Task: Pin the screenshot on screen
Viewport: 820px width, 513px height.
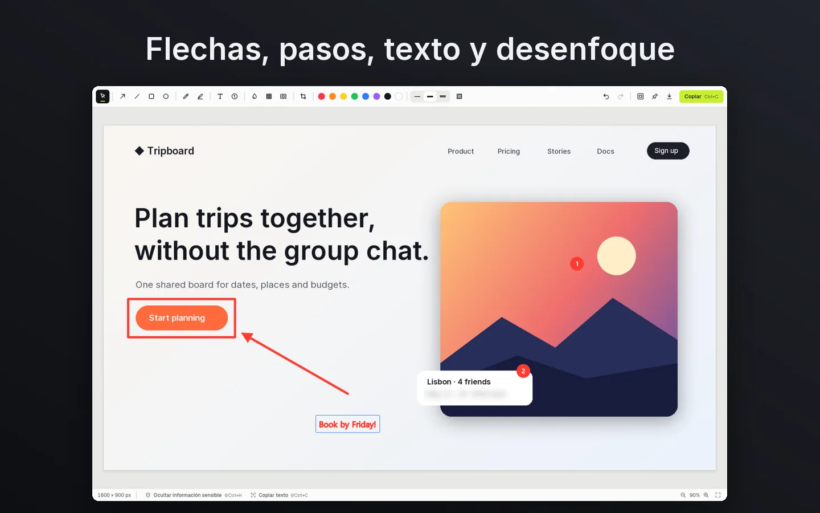Action: (x=655, y=96)
